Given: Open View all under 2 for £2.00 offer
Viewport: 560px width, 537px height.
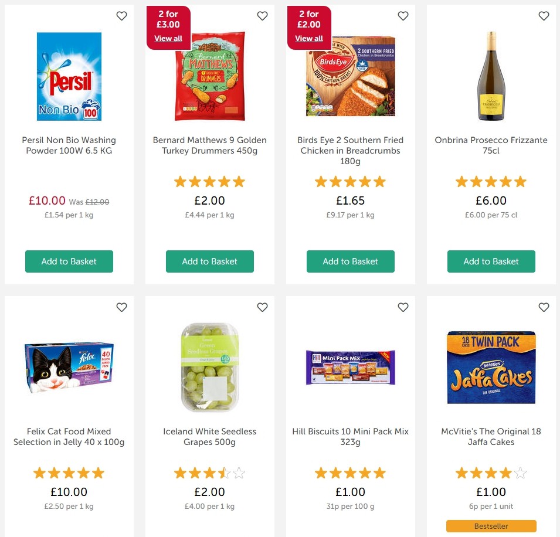Looking at the screenshot, I should 309,38.
